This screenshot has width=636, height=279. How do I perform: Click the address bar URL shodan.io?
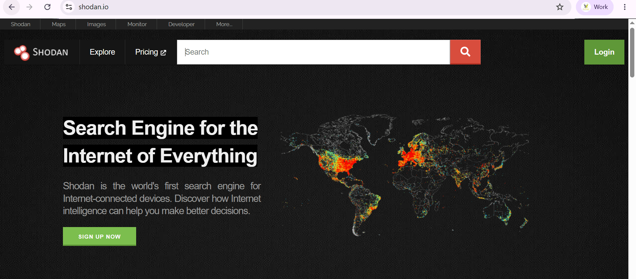(x=93, y=7)
